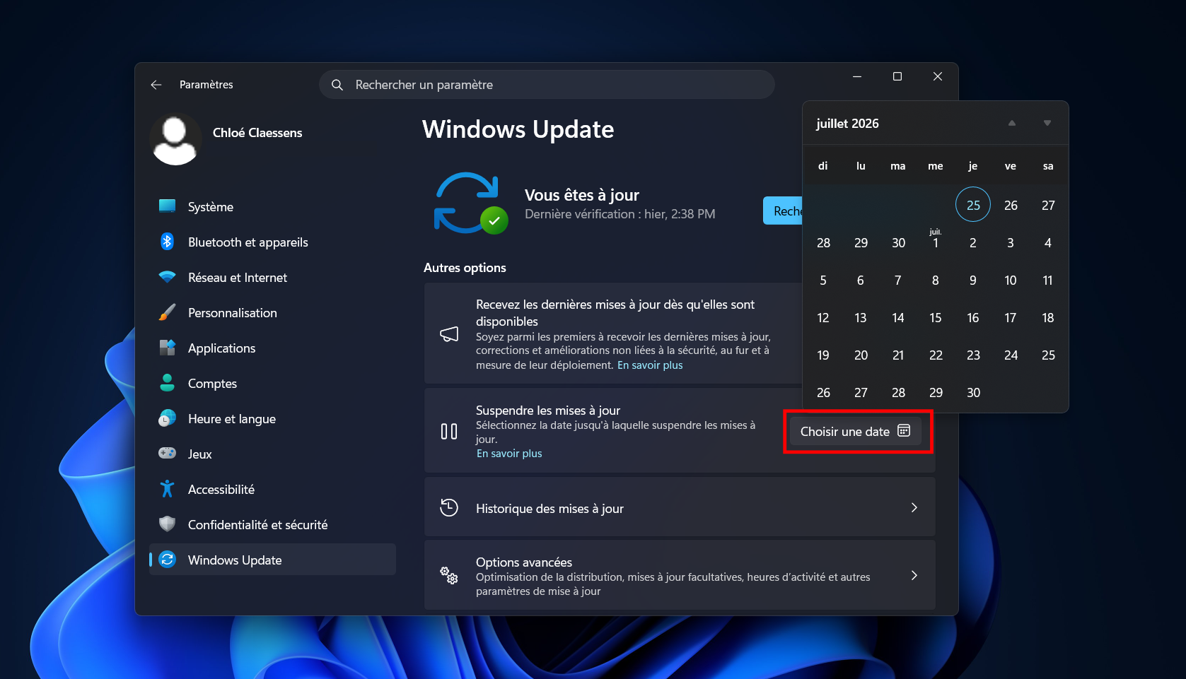Click Chloé Claessens account name
The image size is (1186, 679).
(x=257, y=133)
